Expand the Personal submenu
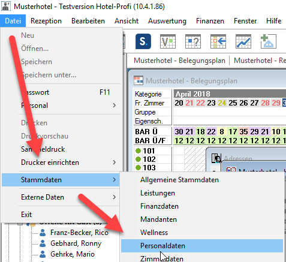Viewport: 286px width, 262px height. (x=61, y=106)
